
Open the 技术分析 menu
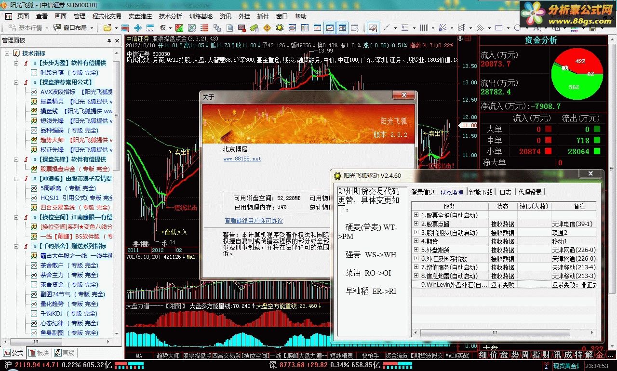(x=170, y=16)
